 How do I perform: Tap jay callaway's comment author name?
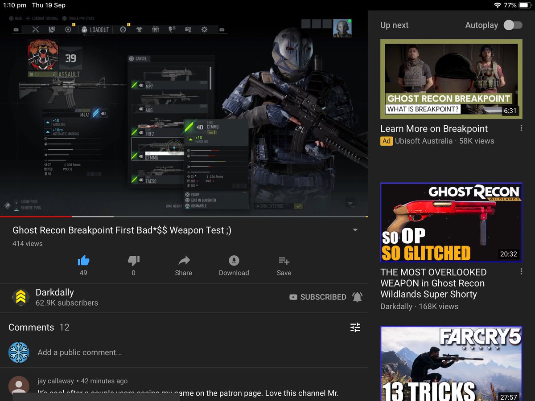pyautogui.click(x=56, y=381)
